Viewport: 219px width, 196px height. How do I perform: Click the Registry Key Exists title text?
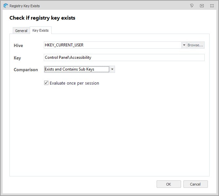point(25,6)
